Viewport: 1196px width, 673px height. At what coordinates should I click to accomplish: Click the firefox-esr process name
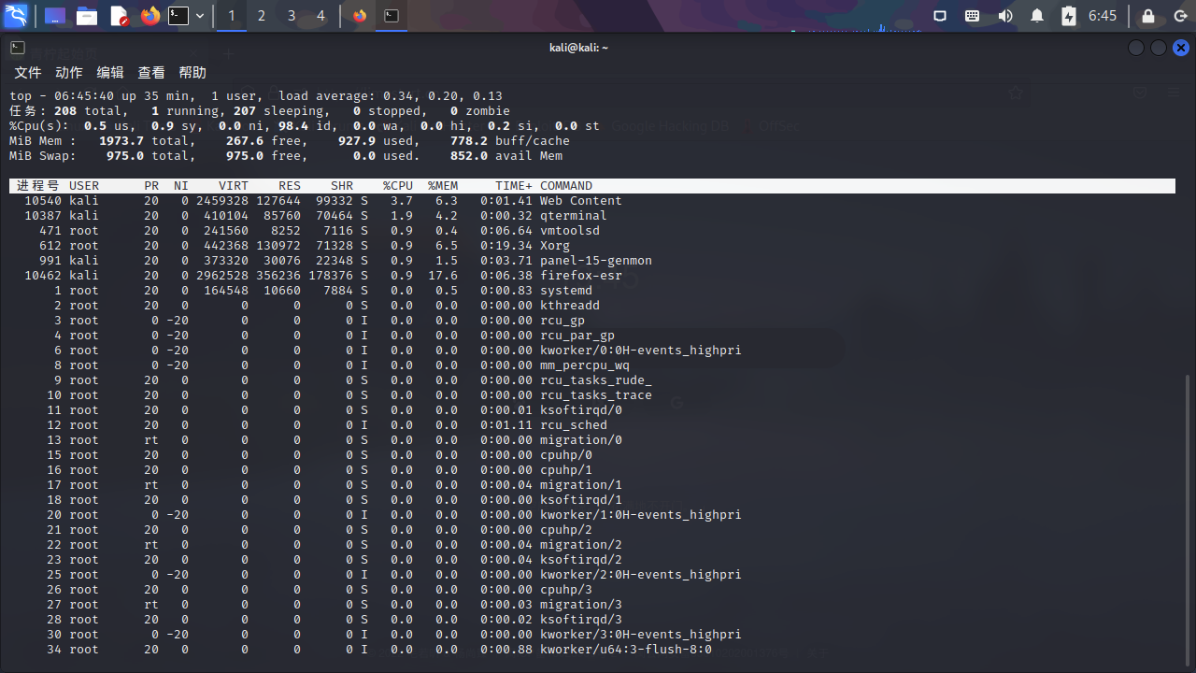[x=581, y=276]
